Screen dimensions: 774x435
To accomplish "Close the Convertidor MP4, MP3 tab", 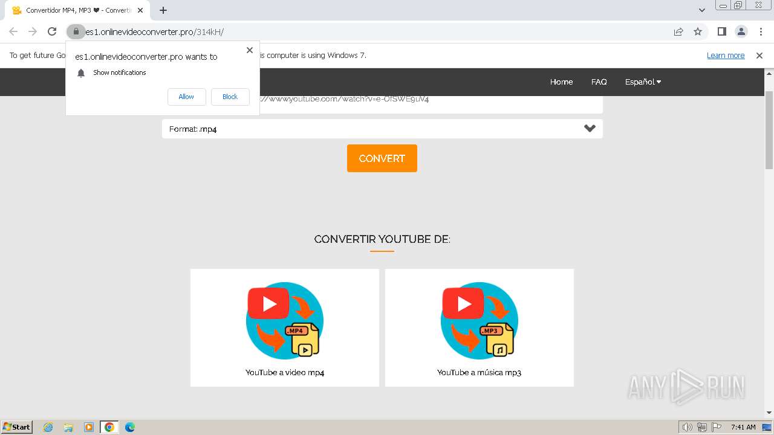I will click(x=140, y=10).
